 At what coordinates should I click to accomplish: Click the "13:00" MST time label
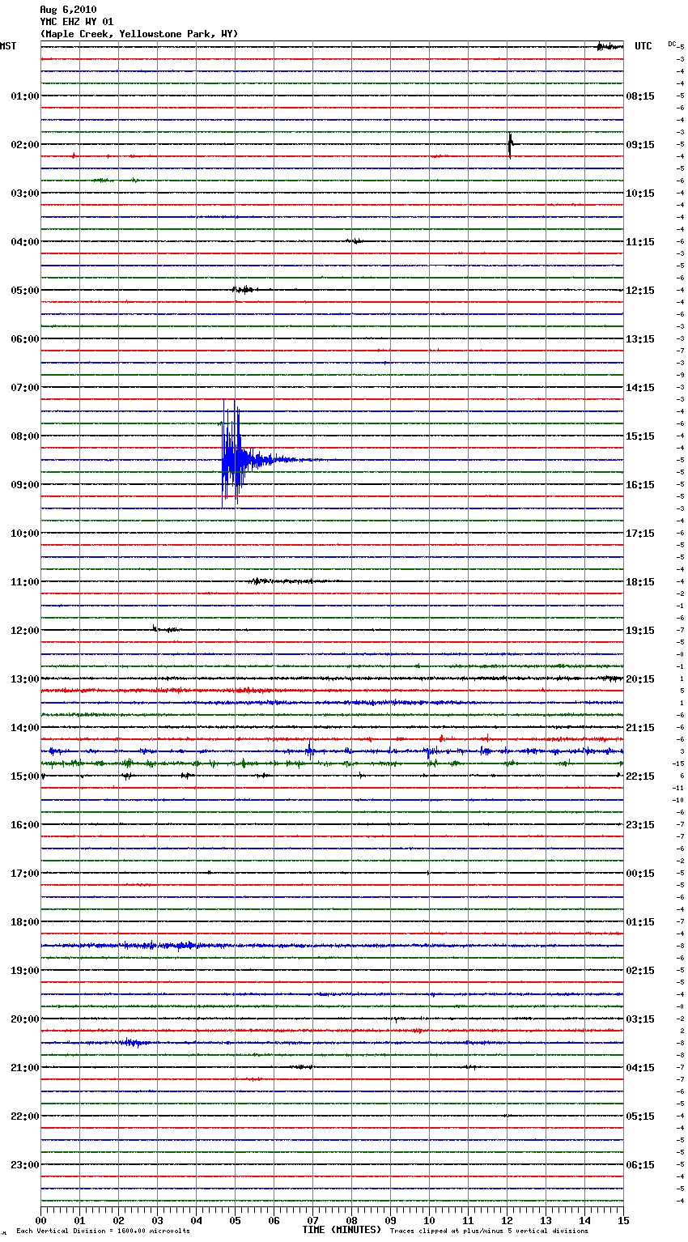pyautogui.click(x=25, y=679)
